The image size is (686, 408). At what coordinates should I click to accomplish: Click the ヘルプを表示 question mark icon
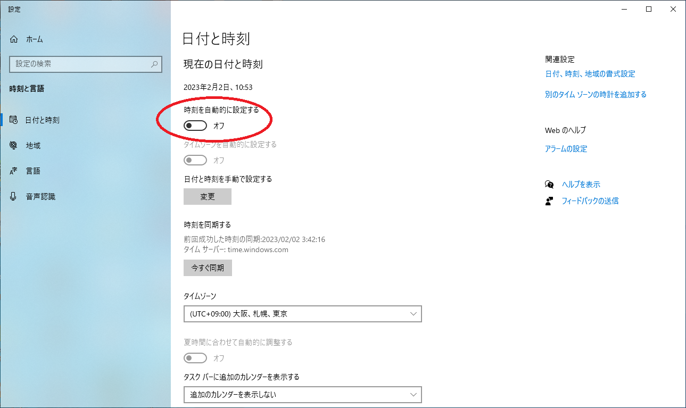point(549,184)
